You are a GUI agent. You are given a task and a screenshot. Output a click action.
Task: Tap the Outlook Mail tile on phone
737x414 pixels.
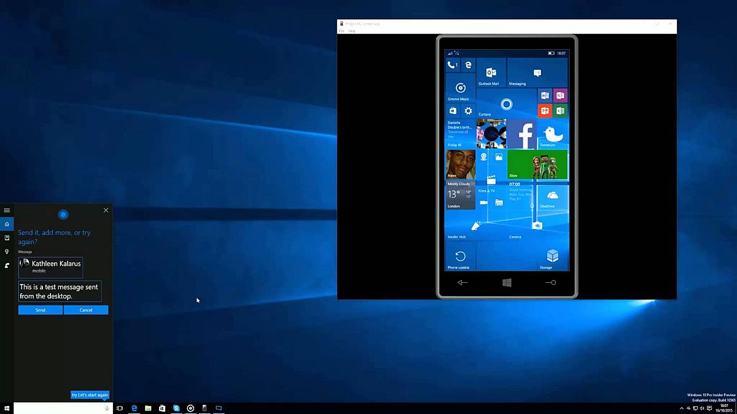(x=491, y=73)
